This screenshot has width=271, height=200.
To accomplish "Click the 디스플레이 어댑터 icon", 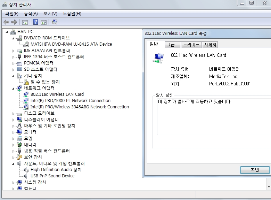I will (19, 120).
